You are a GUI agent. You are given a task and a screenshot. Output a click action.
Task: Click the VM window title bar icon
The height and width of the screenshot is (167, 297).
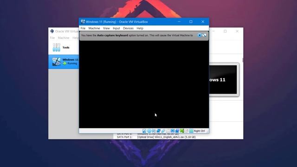83,22
